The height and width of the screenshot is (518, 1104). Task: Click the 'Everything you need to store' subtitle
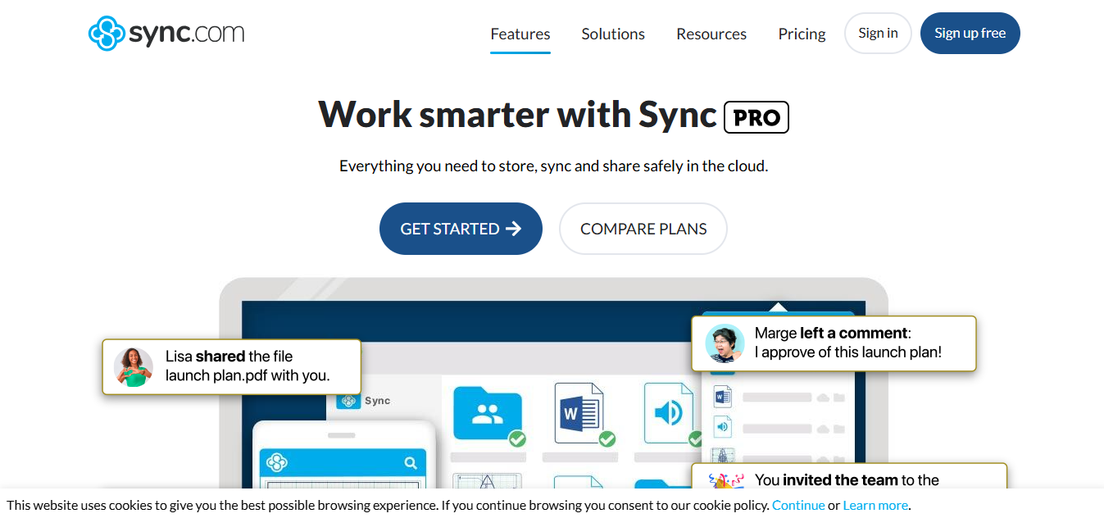tap(553, 166)
